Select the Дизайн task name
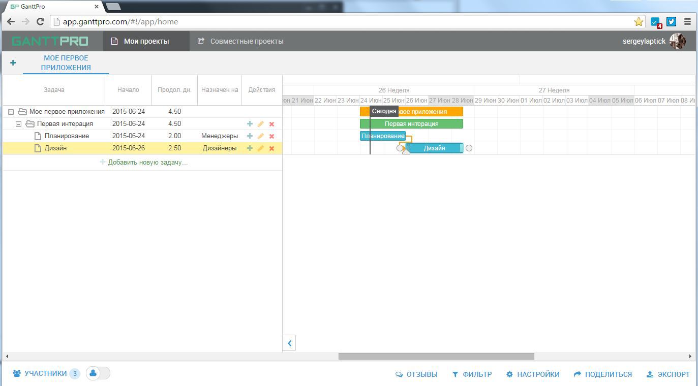The height and width of the screenshot is (386, 698). point(55,148)
